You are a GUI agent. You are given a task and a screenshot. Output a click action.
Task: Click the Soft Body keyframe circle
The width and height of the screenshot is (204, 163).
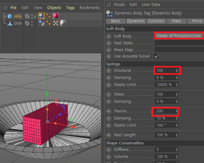(109, 36)
